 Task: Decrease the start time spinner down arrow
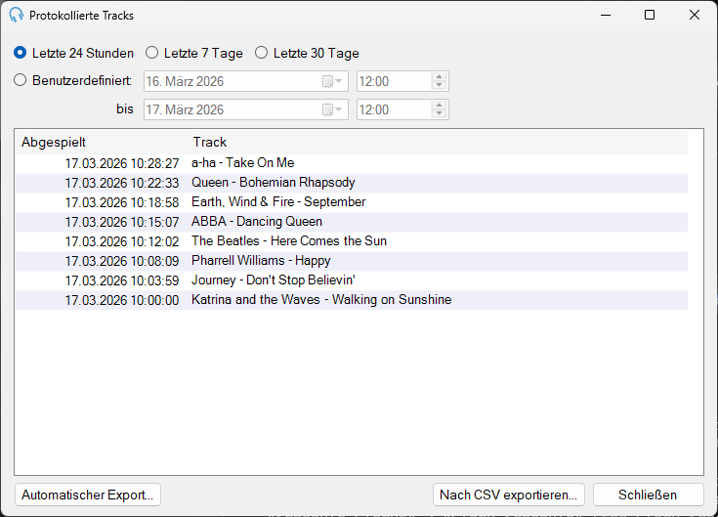coord(440,86)
